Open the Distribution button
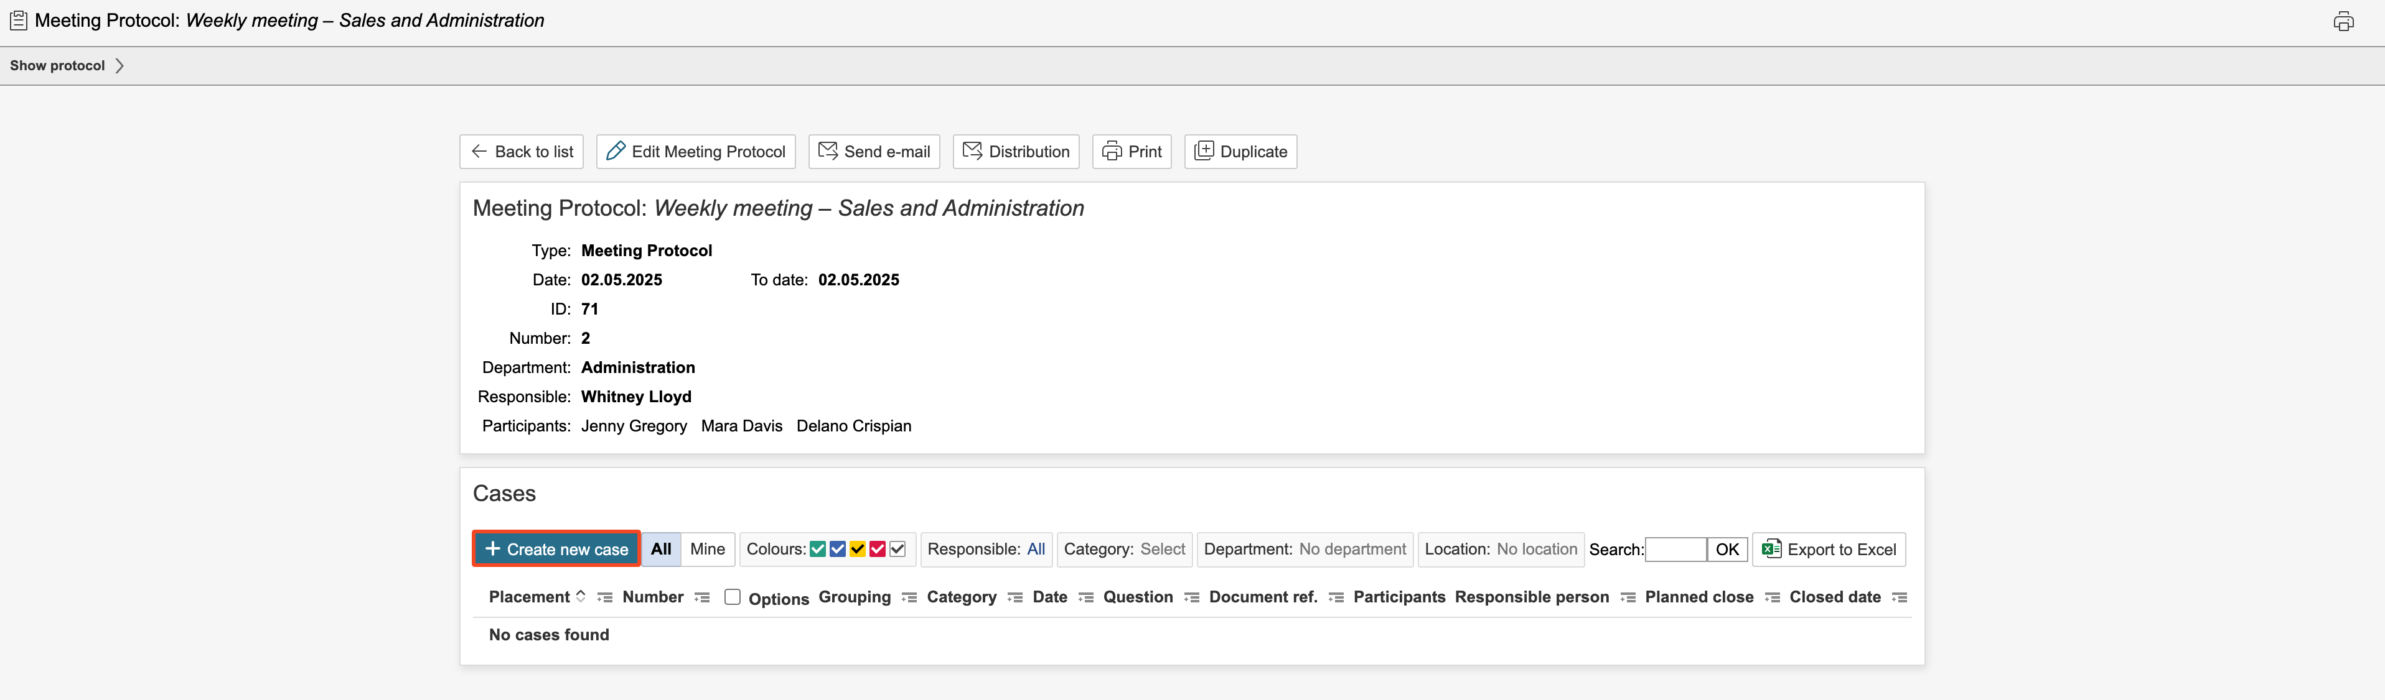The image size is (2385, 700). tap(1016, 152)
